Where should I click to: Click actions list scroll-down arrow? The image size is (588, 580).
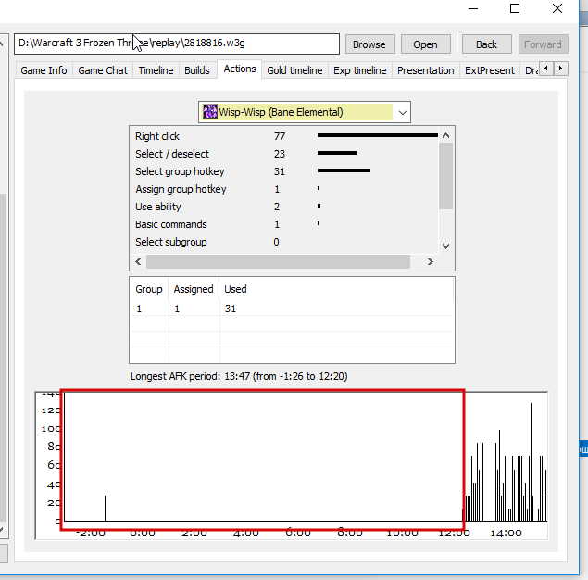(x=446, y=246)
